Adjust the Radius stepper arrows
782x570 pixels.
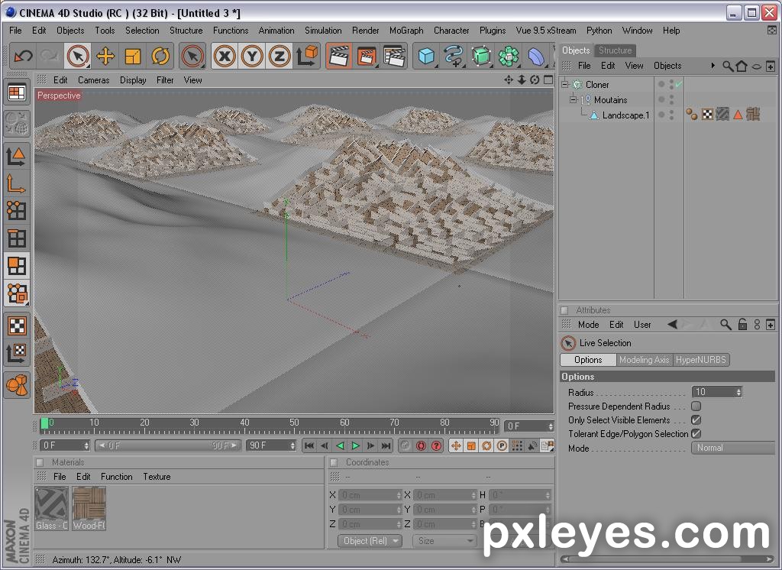click(x=738, y=392)
